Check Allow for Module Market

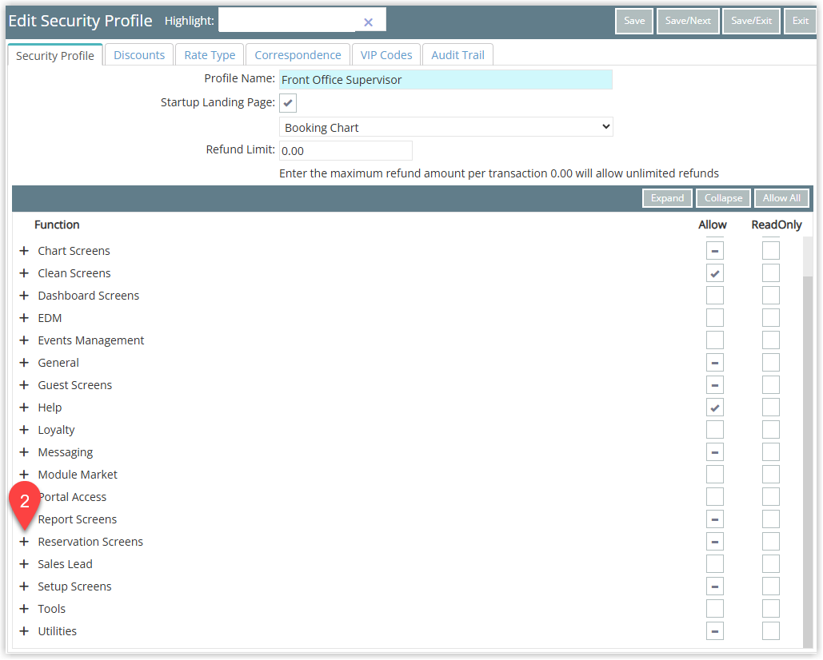(x=715, y=475)
